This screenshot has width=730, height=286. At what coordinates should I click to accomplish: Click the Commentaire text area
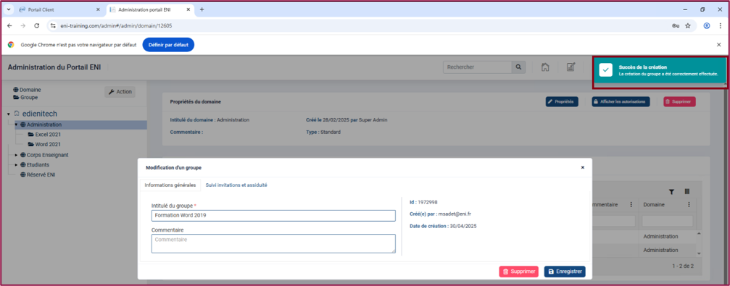[273, 244]
